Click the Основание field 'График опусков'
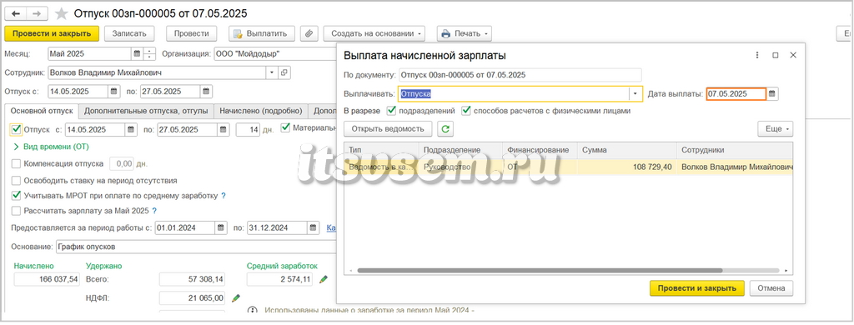854x325 pixels. pyautogui.click(x=196, y=247)
